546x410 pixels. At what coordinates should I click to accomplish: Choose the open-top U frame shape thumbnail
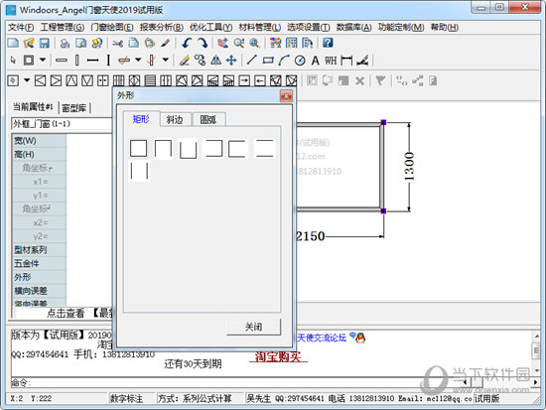(189, 149)
